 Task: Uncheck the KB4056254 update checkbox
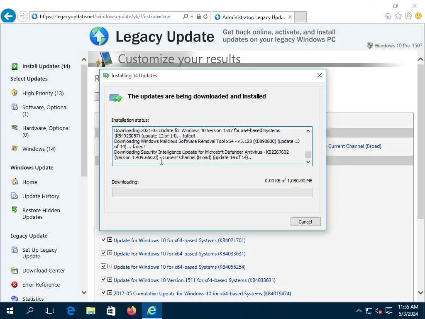click(103, 266)
